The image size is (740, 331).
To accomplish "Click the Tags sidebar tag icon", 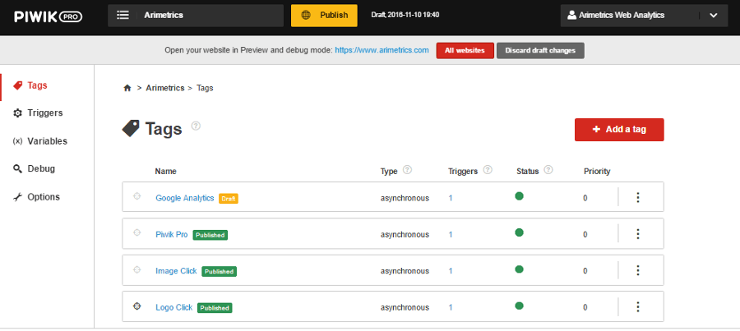I will click(18, 85).
